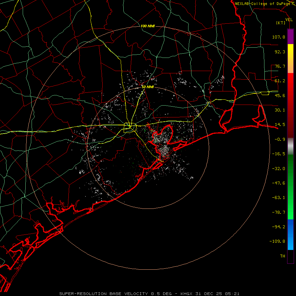Click the 45.6 velocity scale value
Viewport: 296px width, 296px height.
point(280,95)
